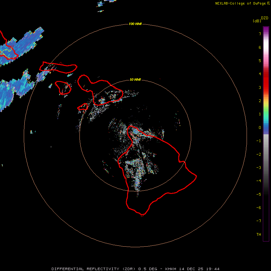Viewport: 271px width, 271px height.
Task: Click the 0.5 DEG elevation text
Action: pos(148,269)
